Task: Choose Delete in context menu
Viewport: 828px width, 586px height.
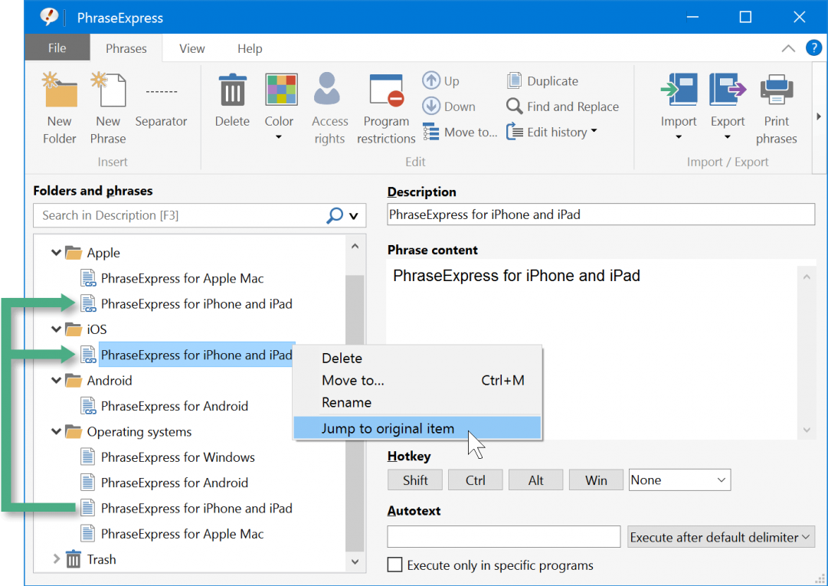Action: pos(417,358)
